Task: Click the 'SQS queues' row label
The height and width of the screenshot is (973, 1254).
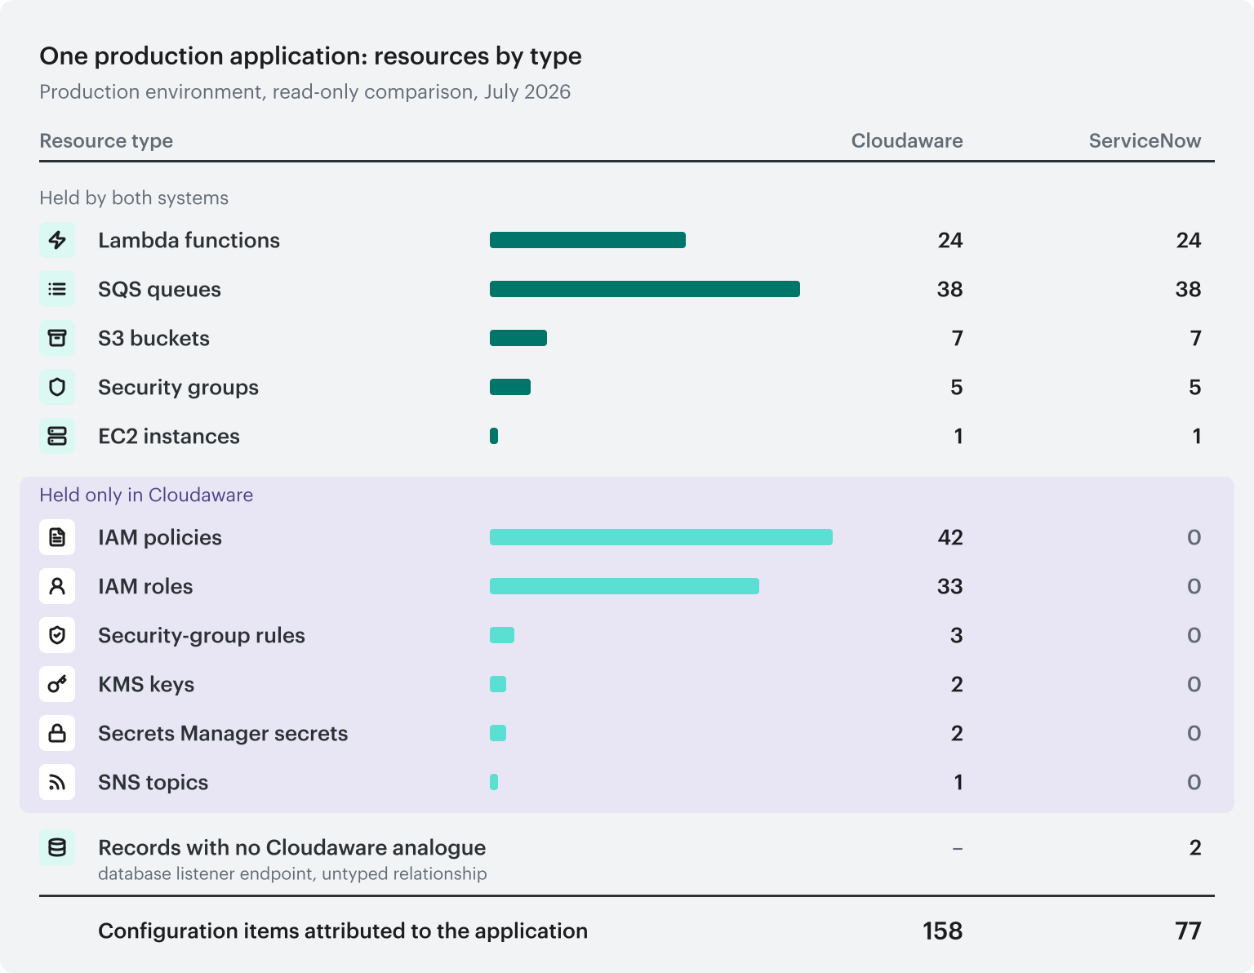Action: point(159,290)
